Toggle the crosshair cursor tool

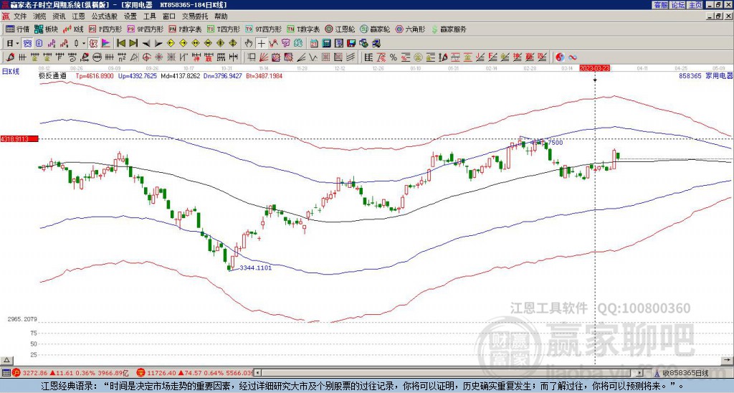click(261, 44)
